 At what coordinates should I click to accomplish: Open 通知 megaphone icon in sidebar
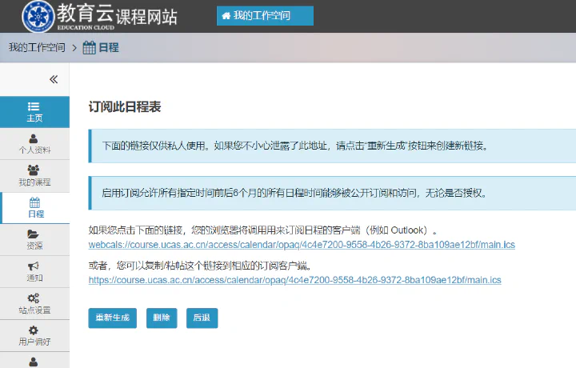pos(33,266)
